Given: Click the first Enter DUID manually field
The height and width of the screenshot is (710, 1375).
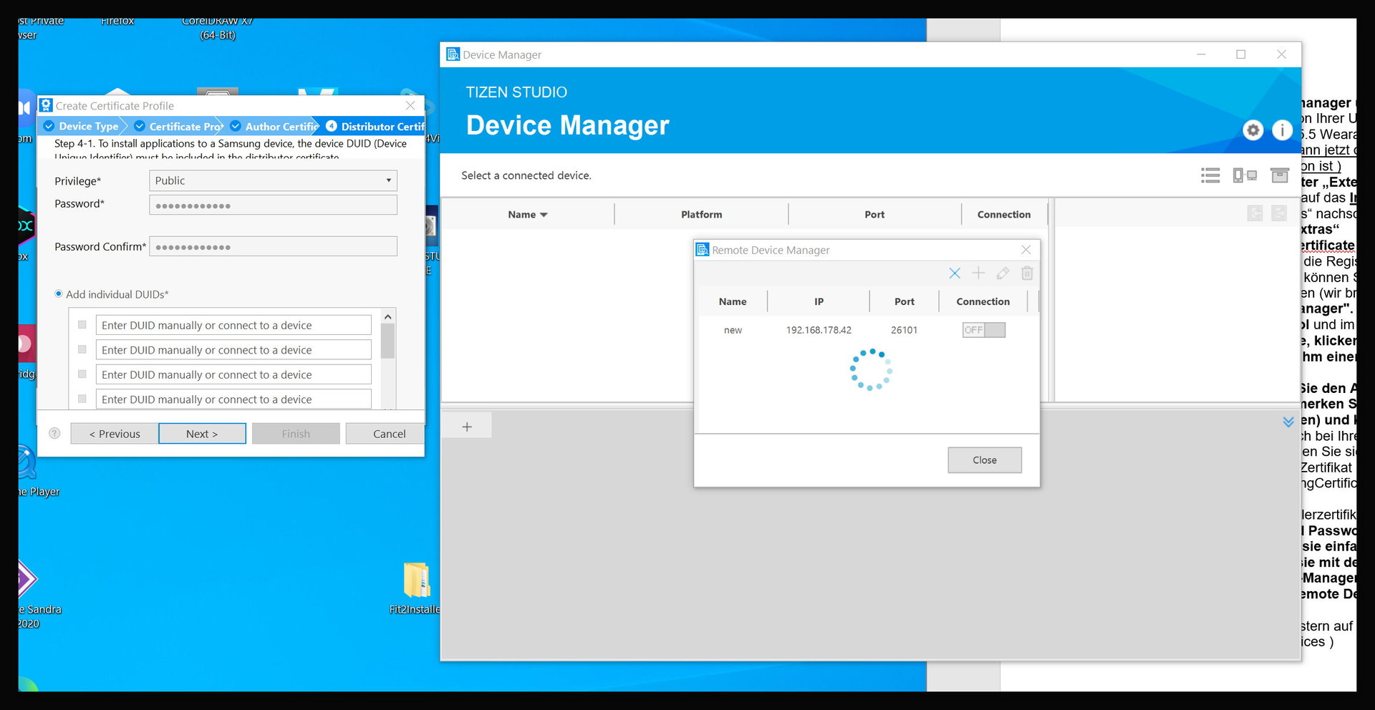Looking at the screenshot, I should point(233,325).
